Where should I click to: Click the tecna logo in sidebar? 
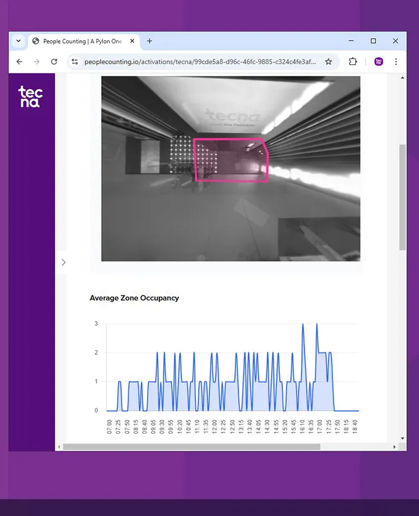point(30,97)
